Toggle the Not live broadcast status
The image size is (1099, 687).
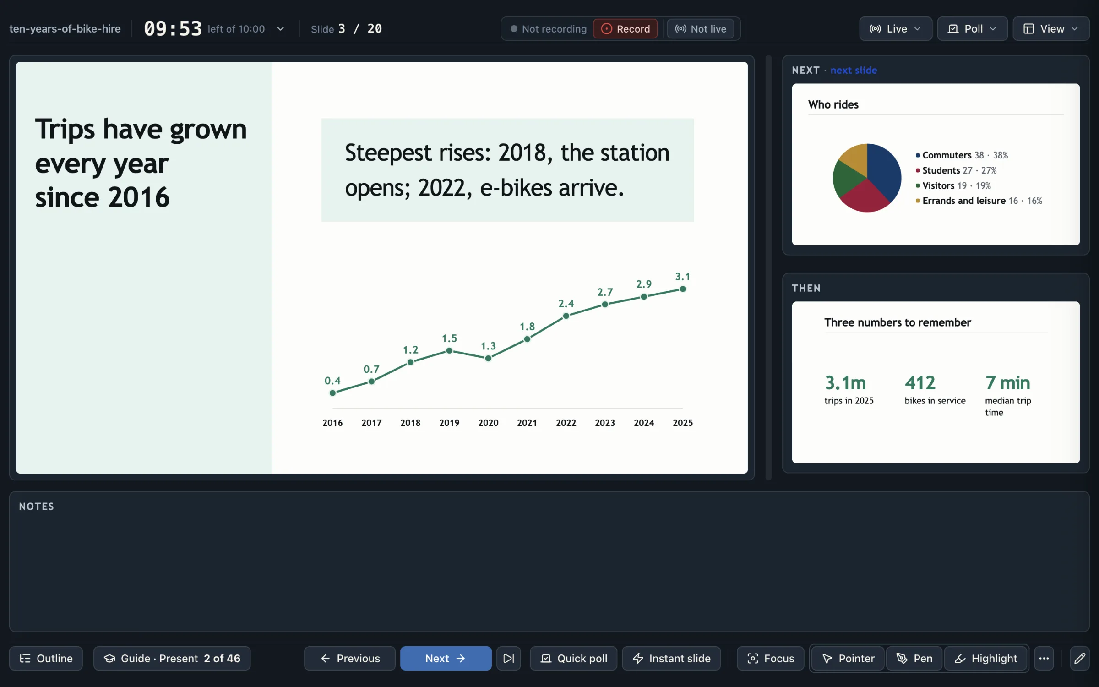(x=700, y=29)
